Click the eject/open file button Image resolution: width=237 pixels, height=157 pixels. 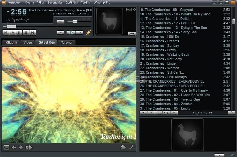tap(61, 33)
